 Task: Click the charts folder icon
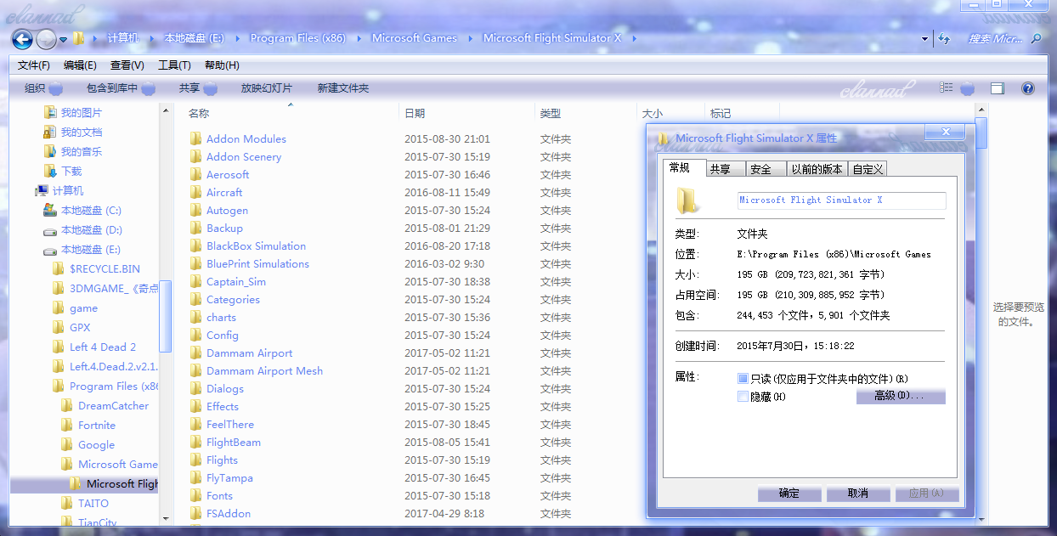(195, 317)
